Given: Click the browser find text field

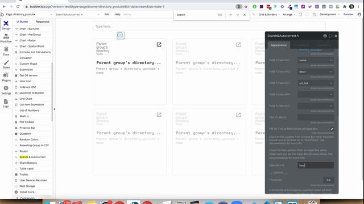Looking at the screenshot, I should (x=196, y=15).
